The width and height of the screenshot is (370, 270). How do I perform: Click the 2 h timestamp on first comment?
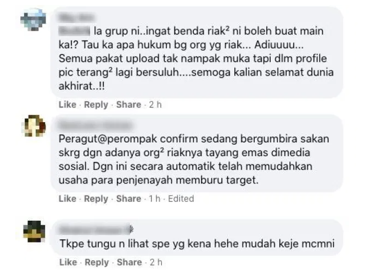(155, 105)
